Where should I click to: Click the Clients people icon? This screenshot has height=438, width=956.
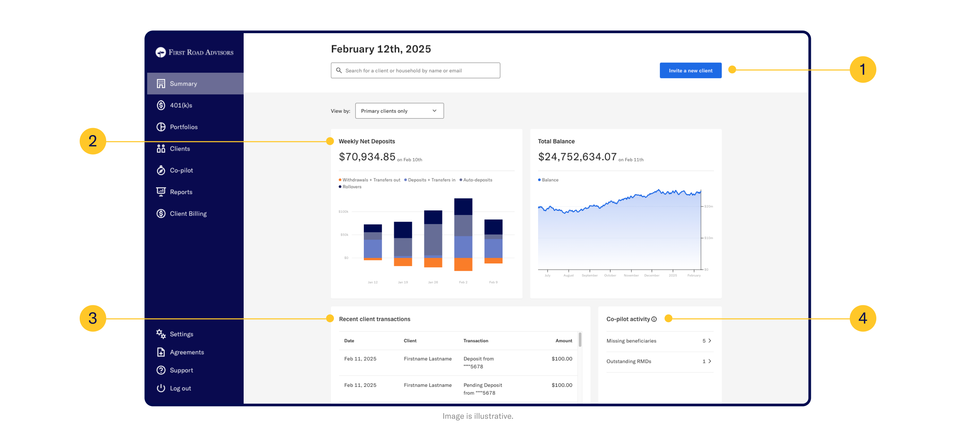click(161, 148)
